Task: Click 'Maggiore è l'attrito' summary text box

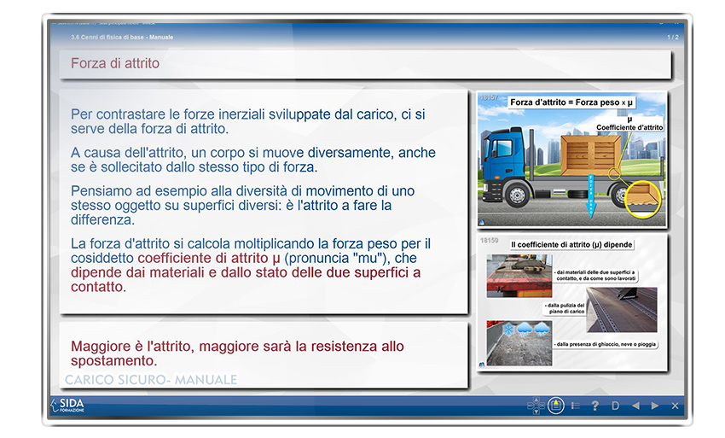Action: [263, 353]
